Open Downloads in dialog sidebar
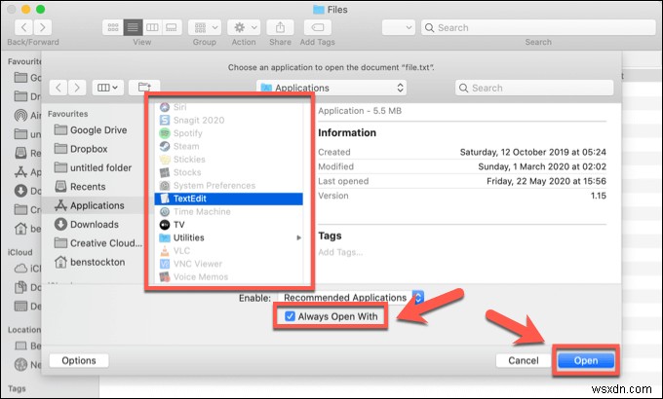The width and height of the screenshot is (663, 399). pos(87,224)
